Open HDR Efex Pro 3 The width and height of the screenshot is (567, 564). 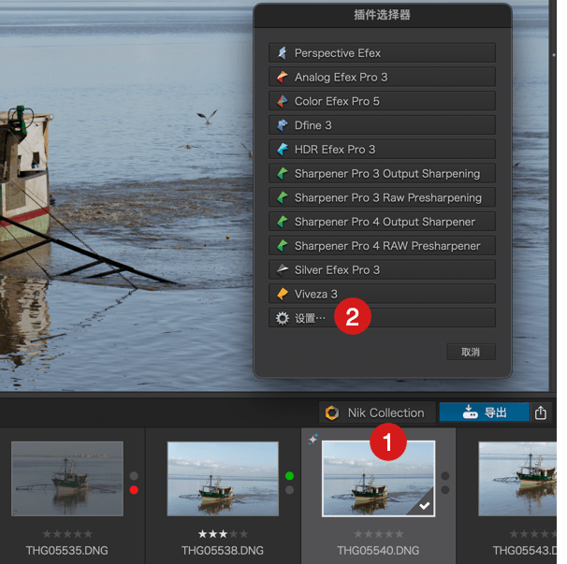(382, 150)
